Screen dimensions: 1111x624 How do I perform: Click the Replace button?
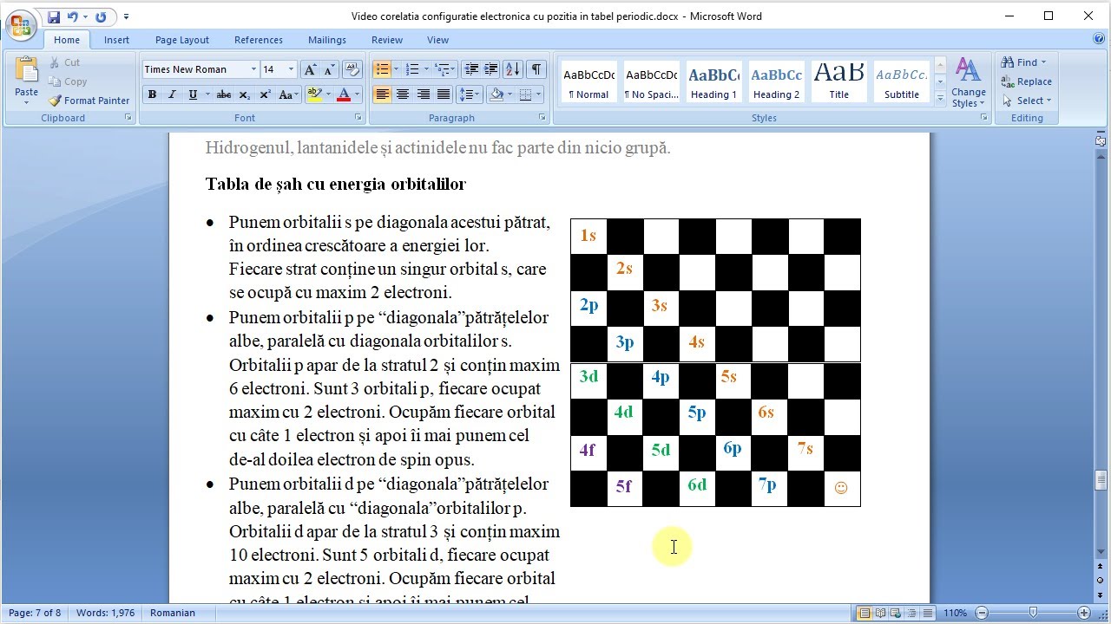1026,81
